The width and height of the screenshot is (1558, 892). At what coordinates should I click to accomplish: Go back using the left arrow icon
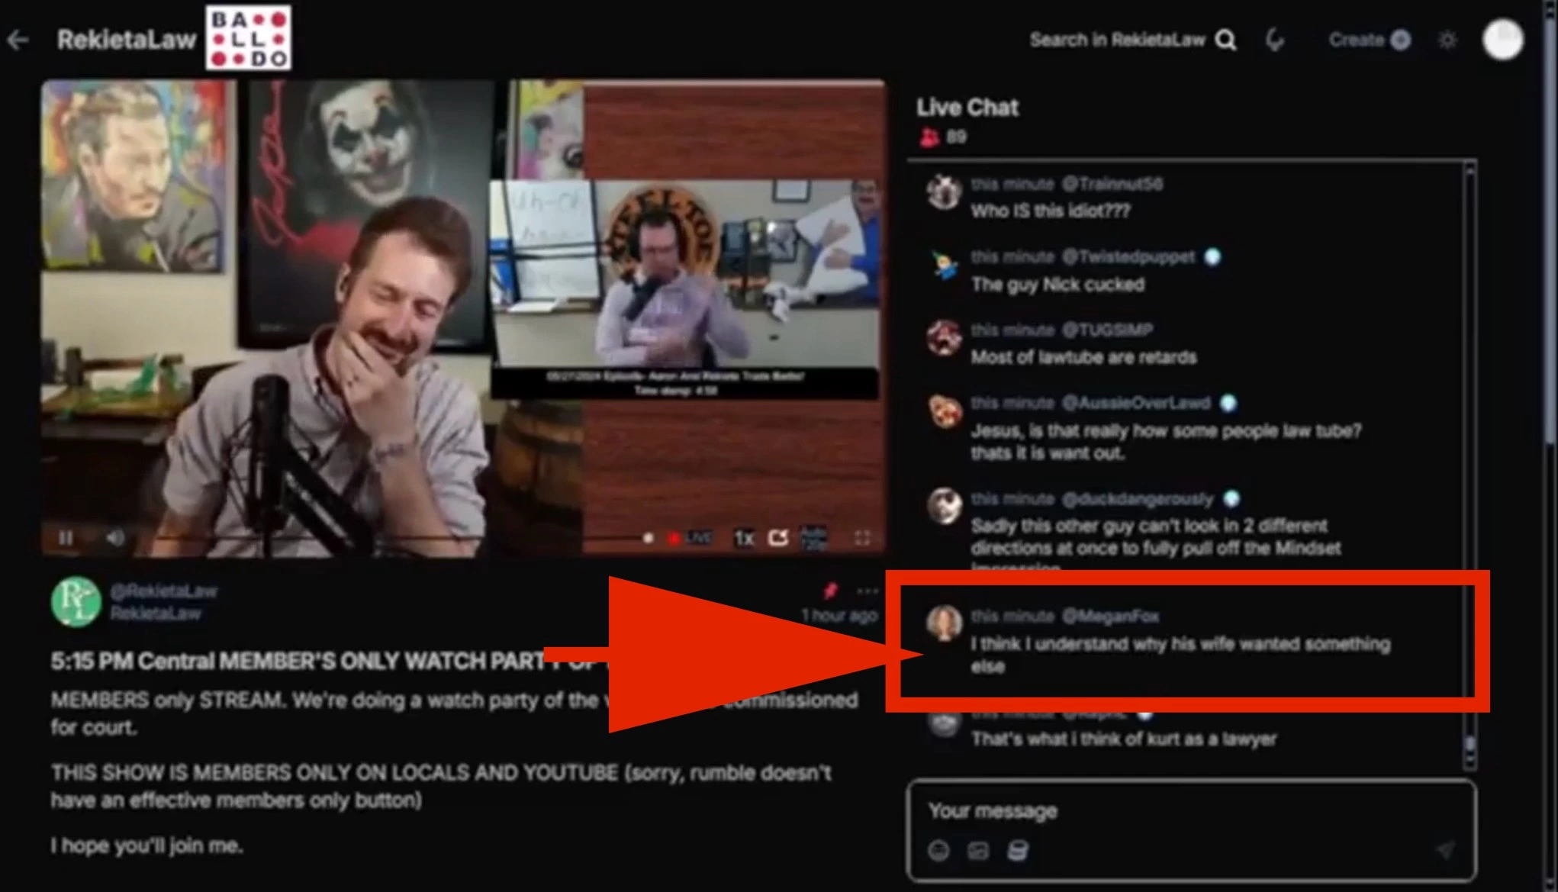[x=18, y=40]
